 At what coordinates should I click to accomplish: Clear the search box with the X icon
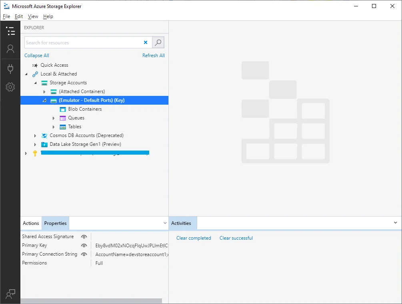click(x=146, y=42)
